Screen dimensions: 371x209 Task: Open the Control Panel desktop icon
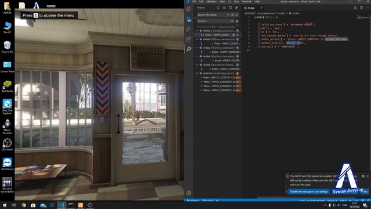8,67
